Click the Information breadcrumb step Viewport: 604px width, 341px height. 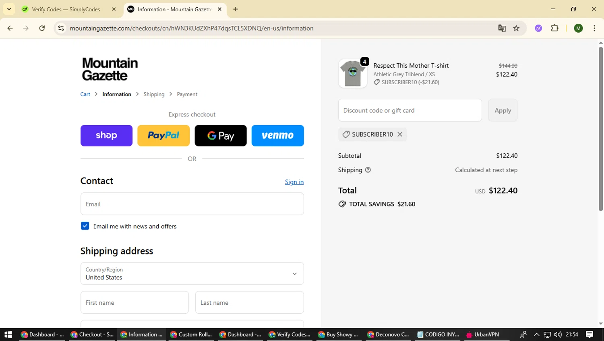tap(117, 94)
